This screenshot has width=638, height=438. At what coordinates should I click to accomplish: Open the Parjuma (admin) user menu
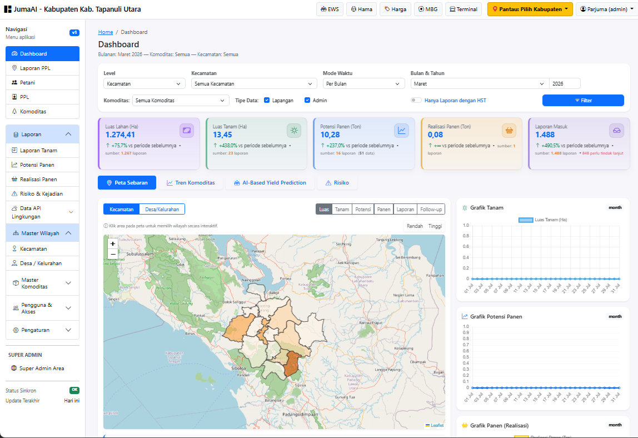(x=607, y=9)
